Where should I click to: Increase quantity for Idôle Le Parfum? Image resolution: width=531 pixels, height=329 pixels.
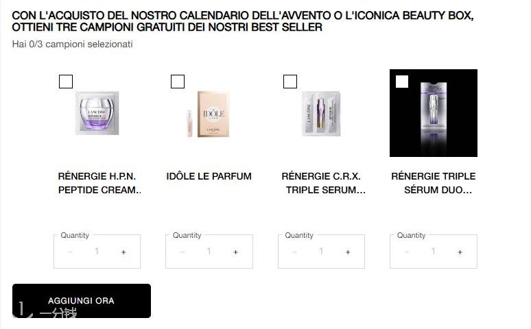pos(236,252)
